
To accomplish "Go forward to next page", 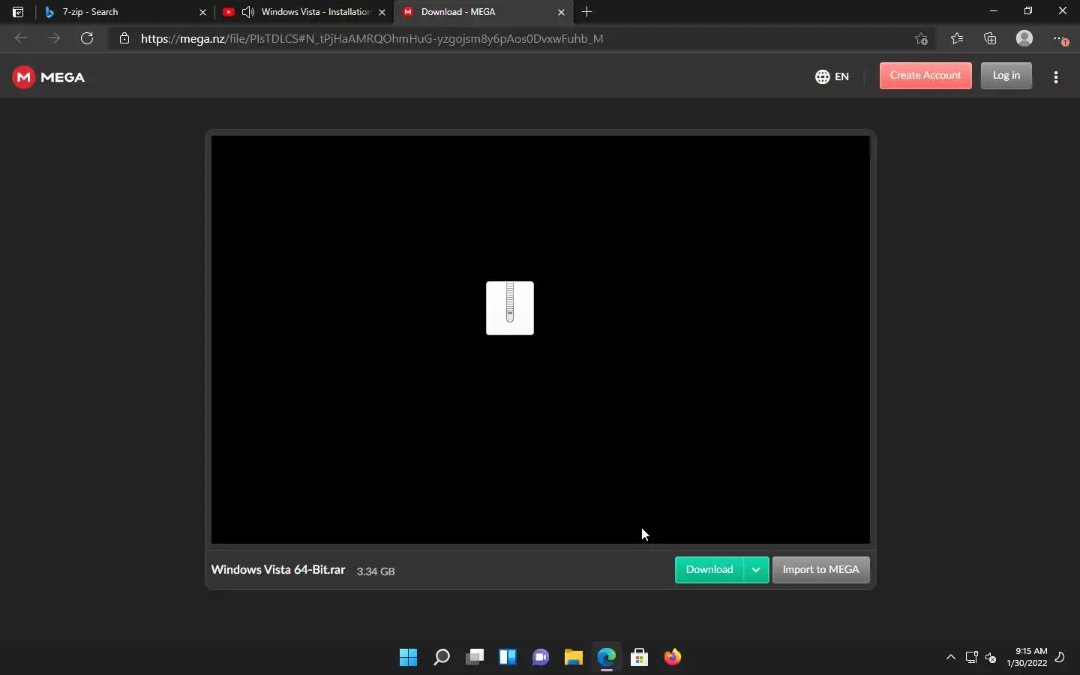I will (54, 38).
